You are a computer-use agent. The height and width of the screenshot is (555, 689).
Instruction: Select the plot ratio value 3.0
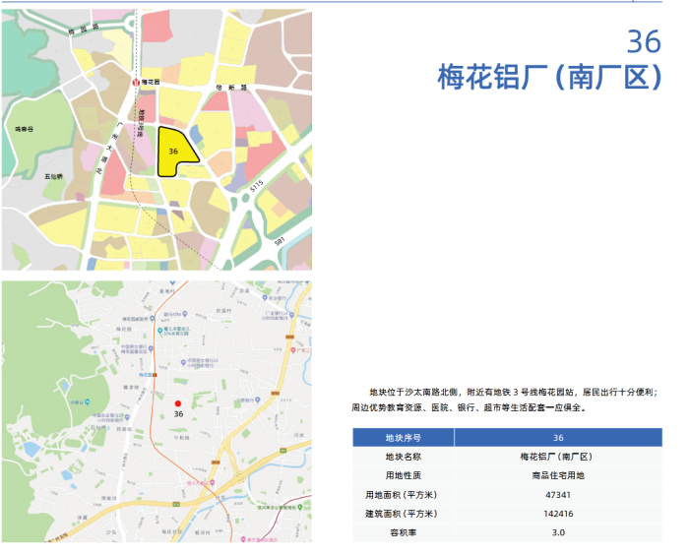click(x=558, y=532)
